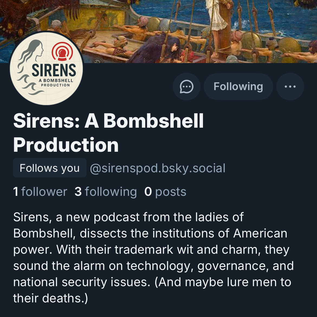The height and width of the screenshot is (317, 317).
Task: Open the 1 follower list
Action: point(40,192)
